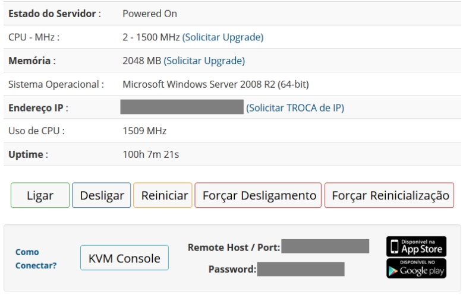Restart the server using Reiniciar
Image resolution: width=466 pixels, height=295 pixels.
coord(163,195)
